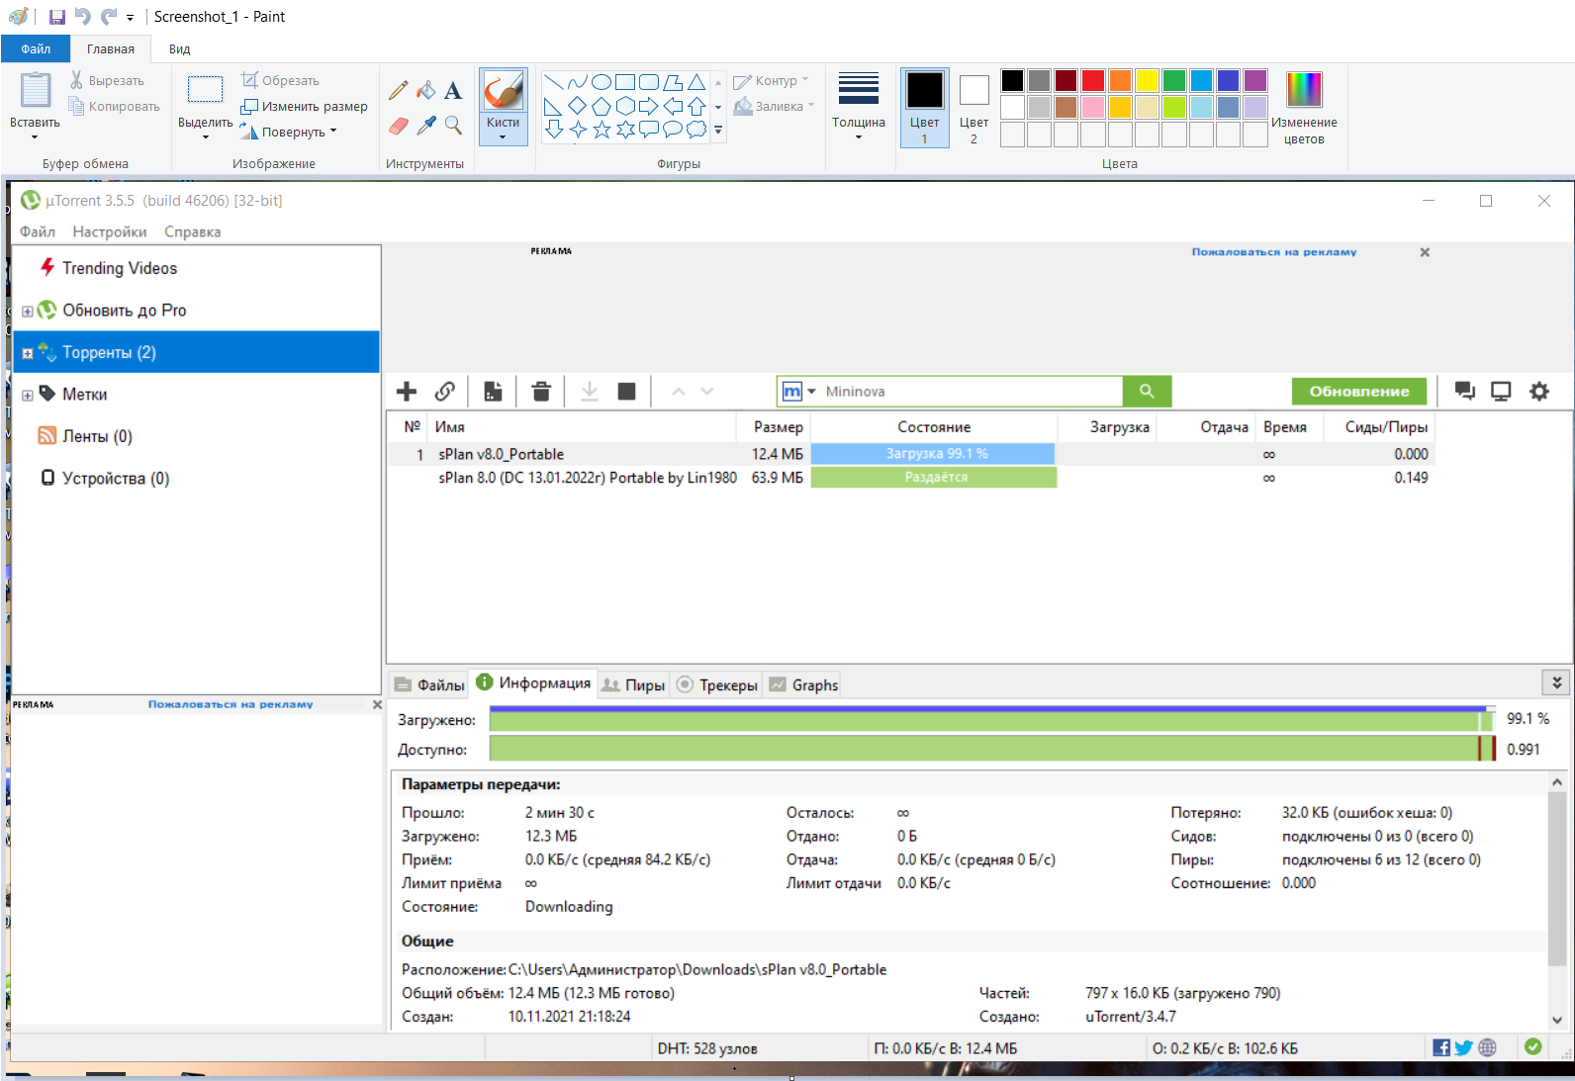The height and width of the screenshot is (1081, 1575).
Task: Click the Изменить размер resize button
Action: [305, 107]
